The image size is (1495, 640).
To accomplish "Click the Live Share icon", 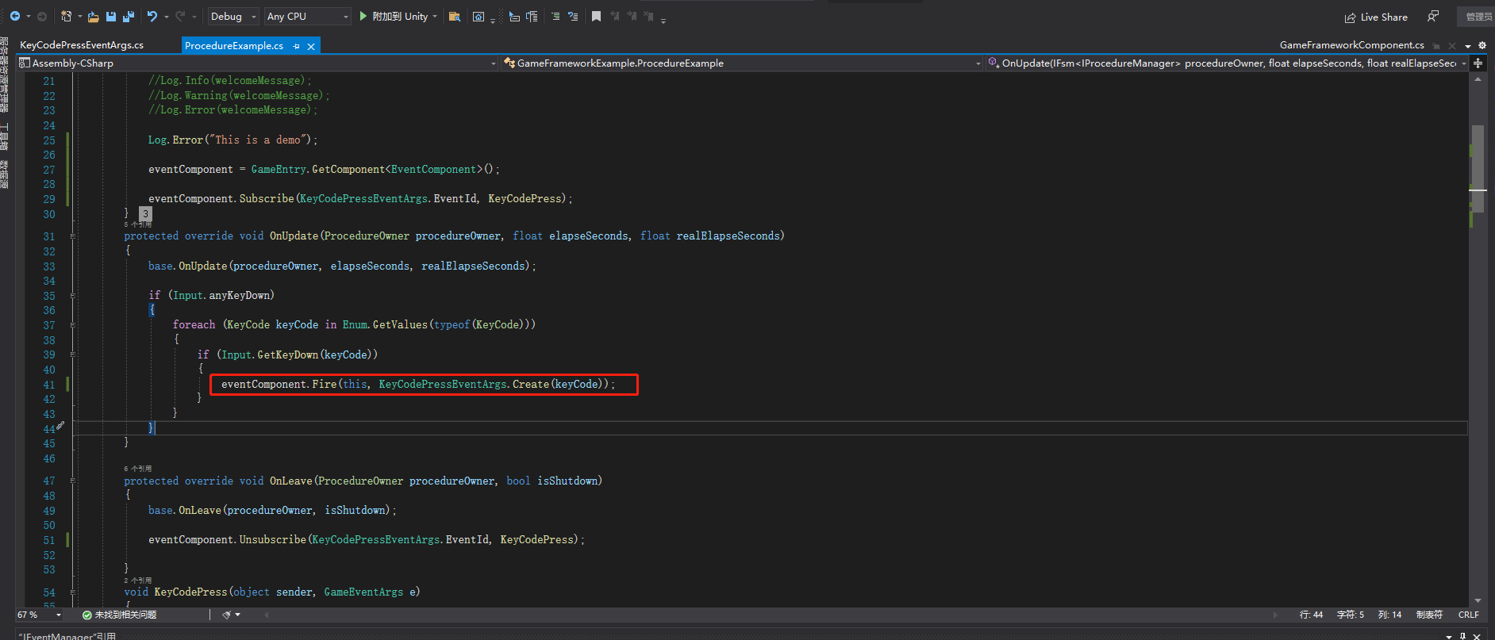I will (1350, 17).
